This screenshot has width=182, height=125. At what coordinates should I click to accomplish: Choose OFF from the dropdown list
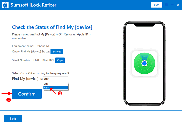56,88
